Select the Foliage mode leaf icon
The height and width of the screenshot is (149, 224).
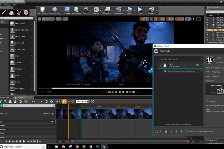tap(19, 13)
